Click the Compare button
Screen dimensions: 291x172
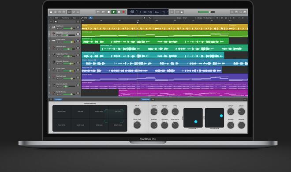click(x=58, y=100)
